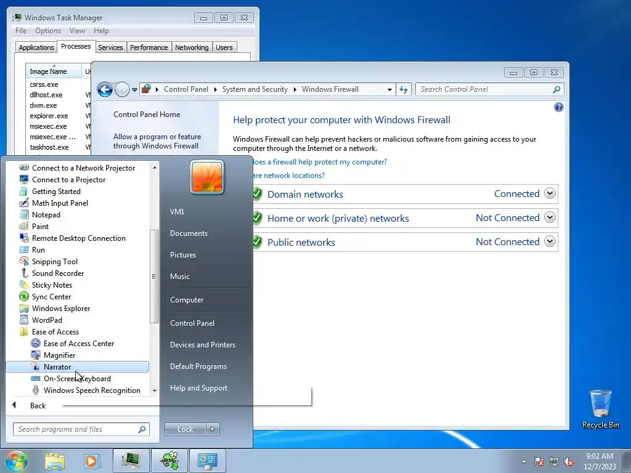Viewport: 631px width, 473px height.
Task: Click the Start menu programs scrollbar thumb
Action: (153, 277)
